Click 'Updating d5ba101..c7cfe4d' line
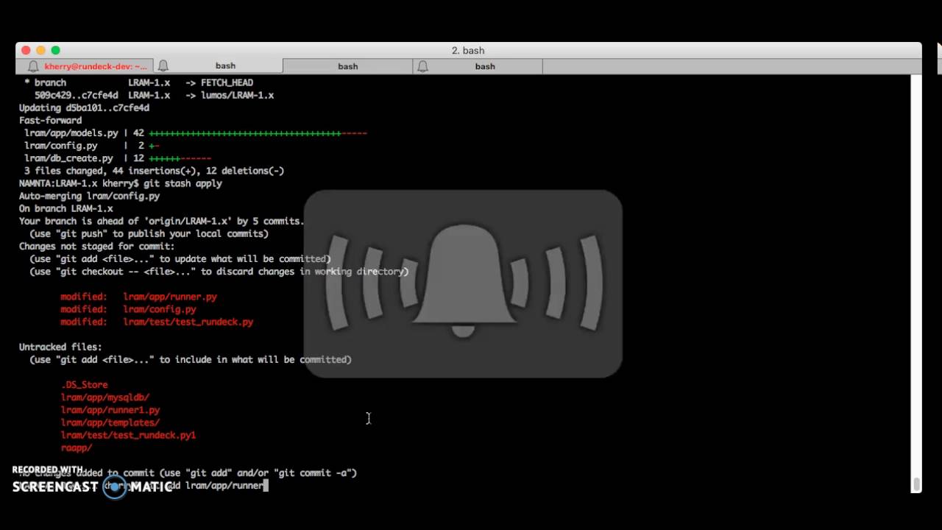This screenshot has height=530, width=942. click(84, 107)
